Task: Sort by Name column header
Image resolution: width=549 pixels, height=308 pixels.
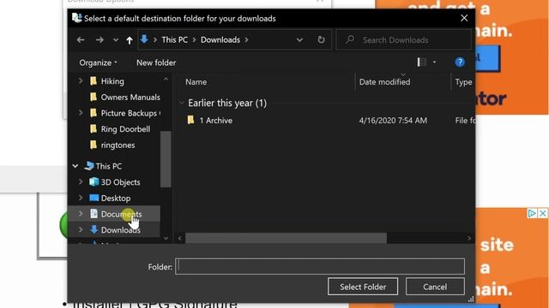Action: click(x=196, y=82)
